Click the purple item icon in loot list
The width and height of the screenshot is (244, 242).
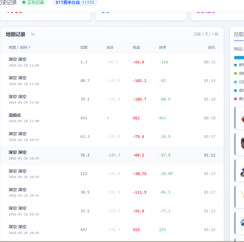(242, 170)
